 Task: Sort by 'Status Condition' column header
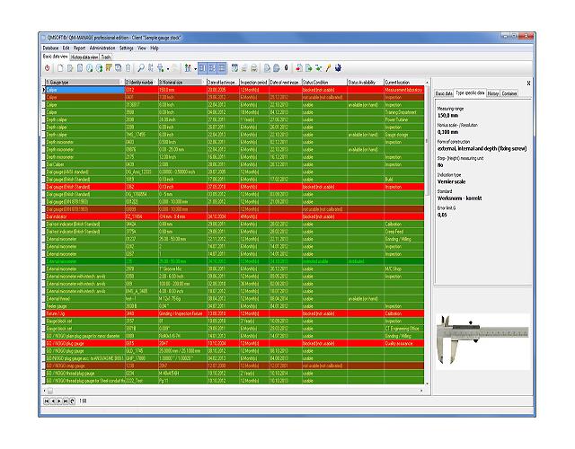click(x=324, y=82)
